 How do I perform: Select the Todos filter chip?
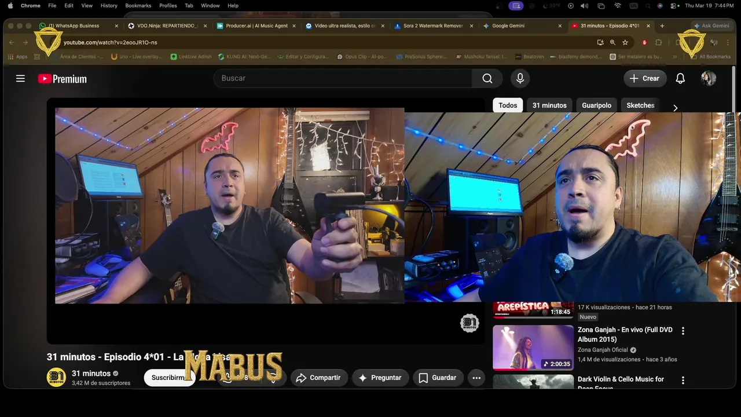508,105
